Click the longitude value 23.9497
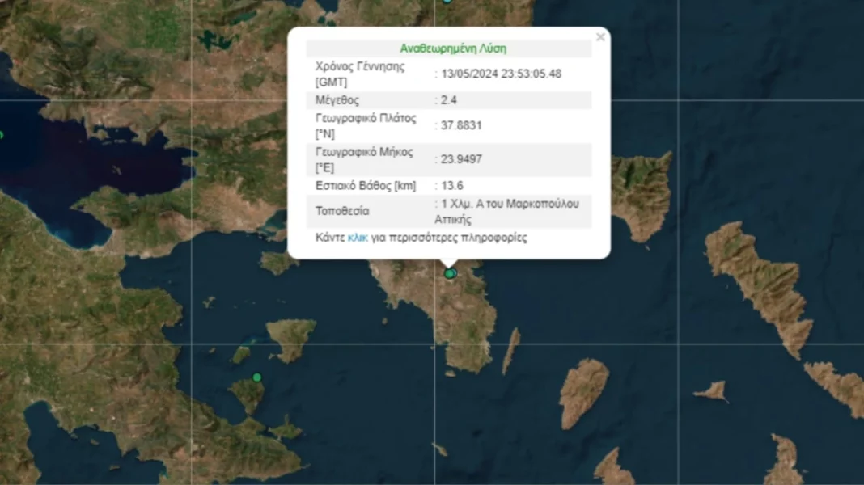This screenshot has width=864, height=485. click(x=461, y=159)
